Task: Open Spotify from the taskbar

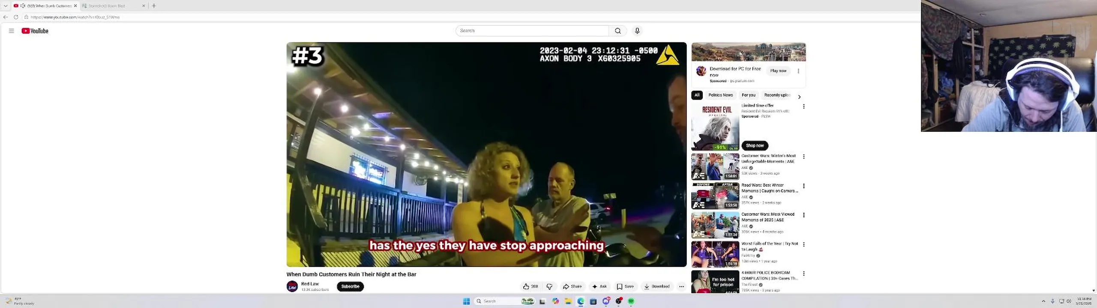Action: (x=631, y=302)
